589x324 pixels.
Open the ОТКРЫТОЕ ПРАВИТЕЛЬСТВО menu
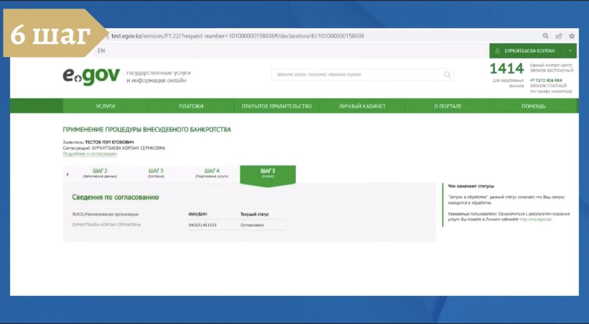pyautogui.click(x=276, y=106)
